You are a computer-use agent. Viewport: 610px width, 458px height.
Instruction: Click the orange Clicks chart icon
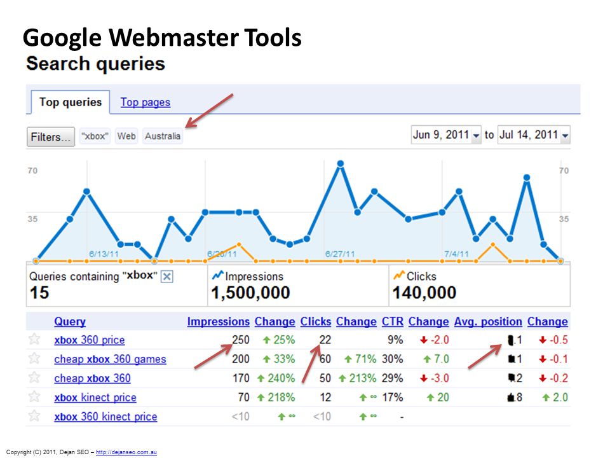tap(399, 275)
